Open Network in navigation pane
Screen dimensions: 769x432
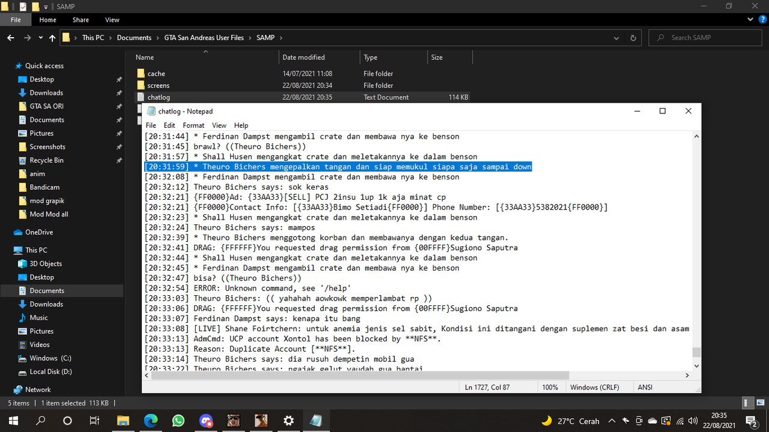pyautogui.click(x=38, y=389)
